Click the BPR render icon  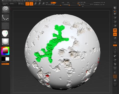115,8
